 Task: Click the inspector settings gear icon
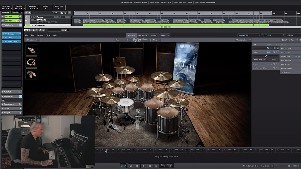click(x=3, y=100)
